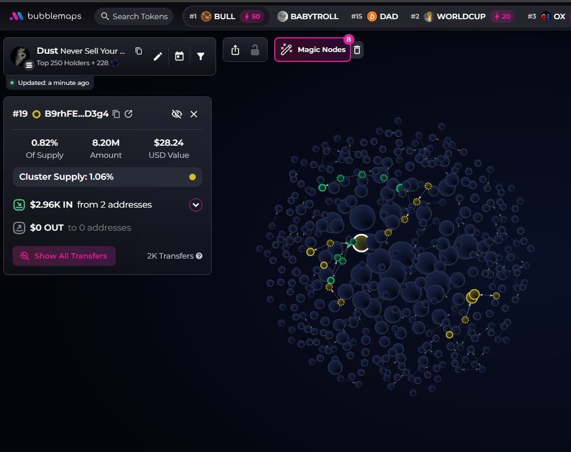Image resolution: width=571 pixels, height=452 pixels.
Task: Click the 20 lightning badge next to WORLDCUP
Action: pos(502,16)
